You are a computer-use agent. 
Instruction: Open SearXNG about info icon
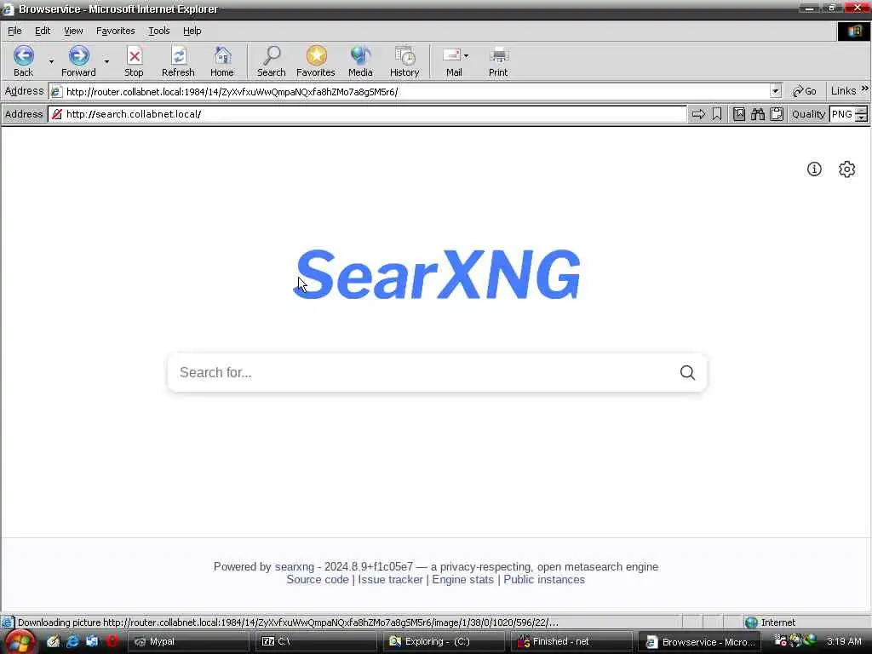pos(814,169)
